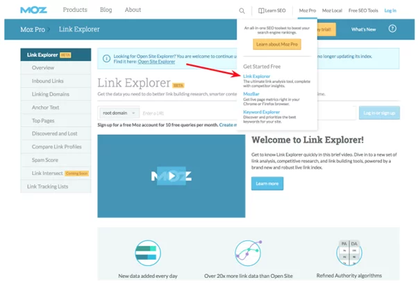This screenshot has height=284, width=420.
Task: Click the Learn more button
Action: 267,183
